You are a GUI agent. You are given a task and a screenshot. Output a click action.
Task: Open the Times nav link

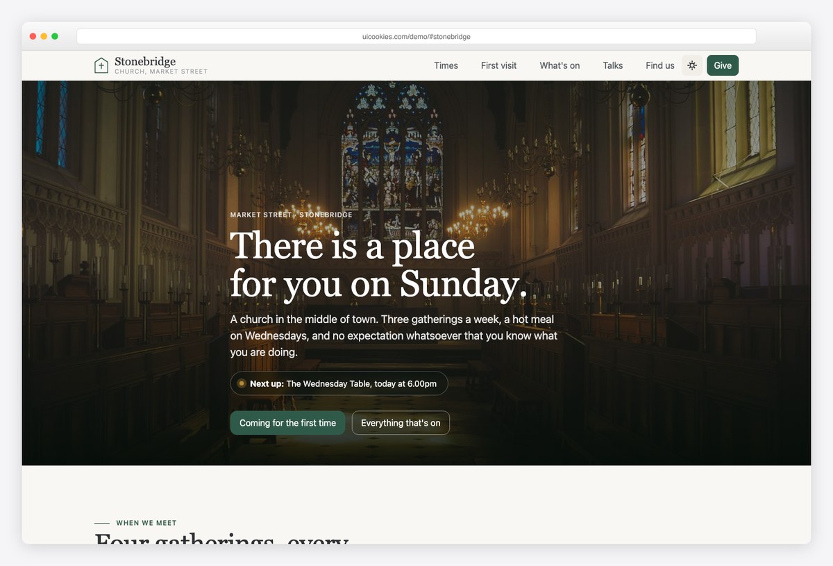[446, 65]
